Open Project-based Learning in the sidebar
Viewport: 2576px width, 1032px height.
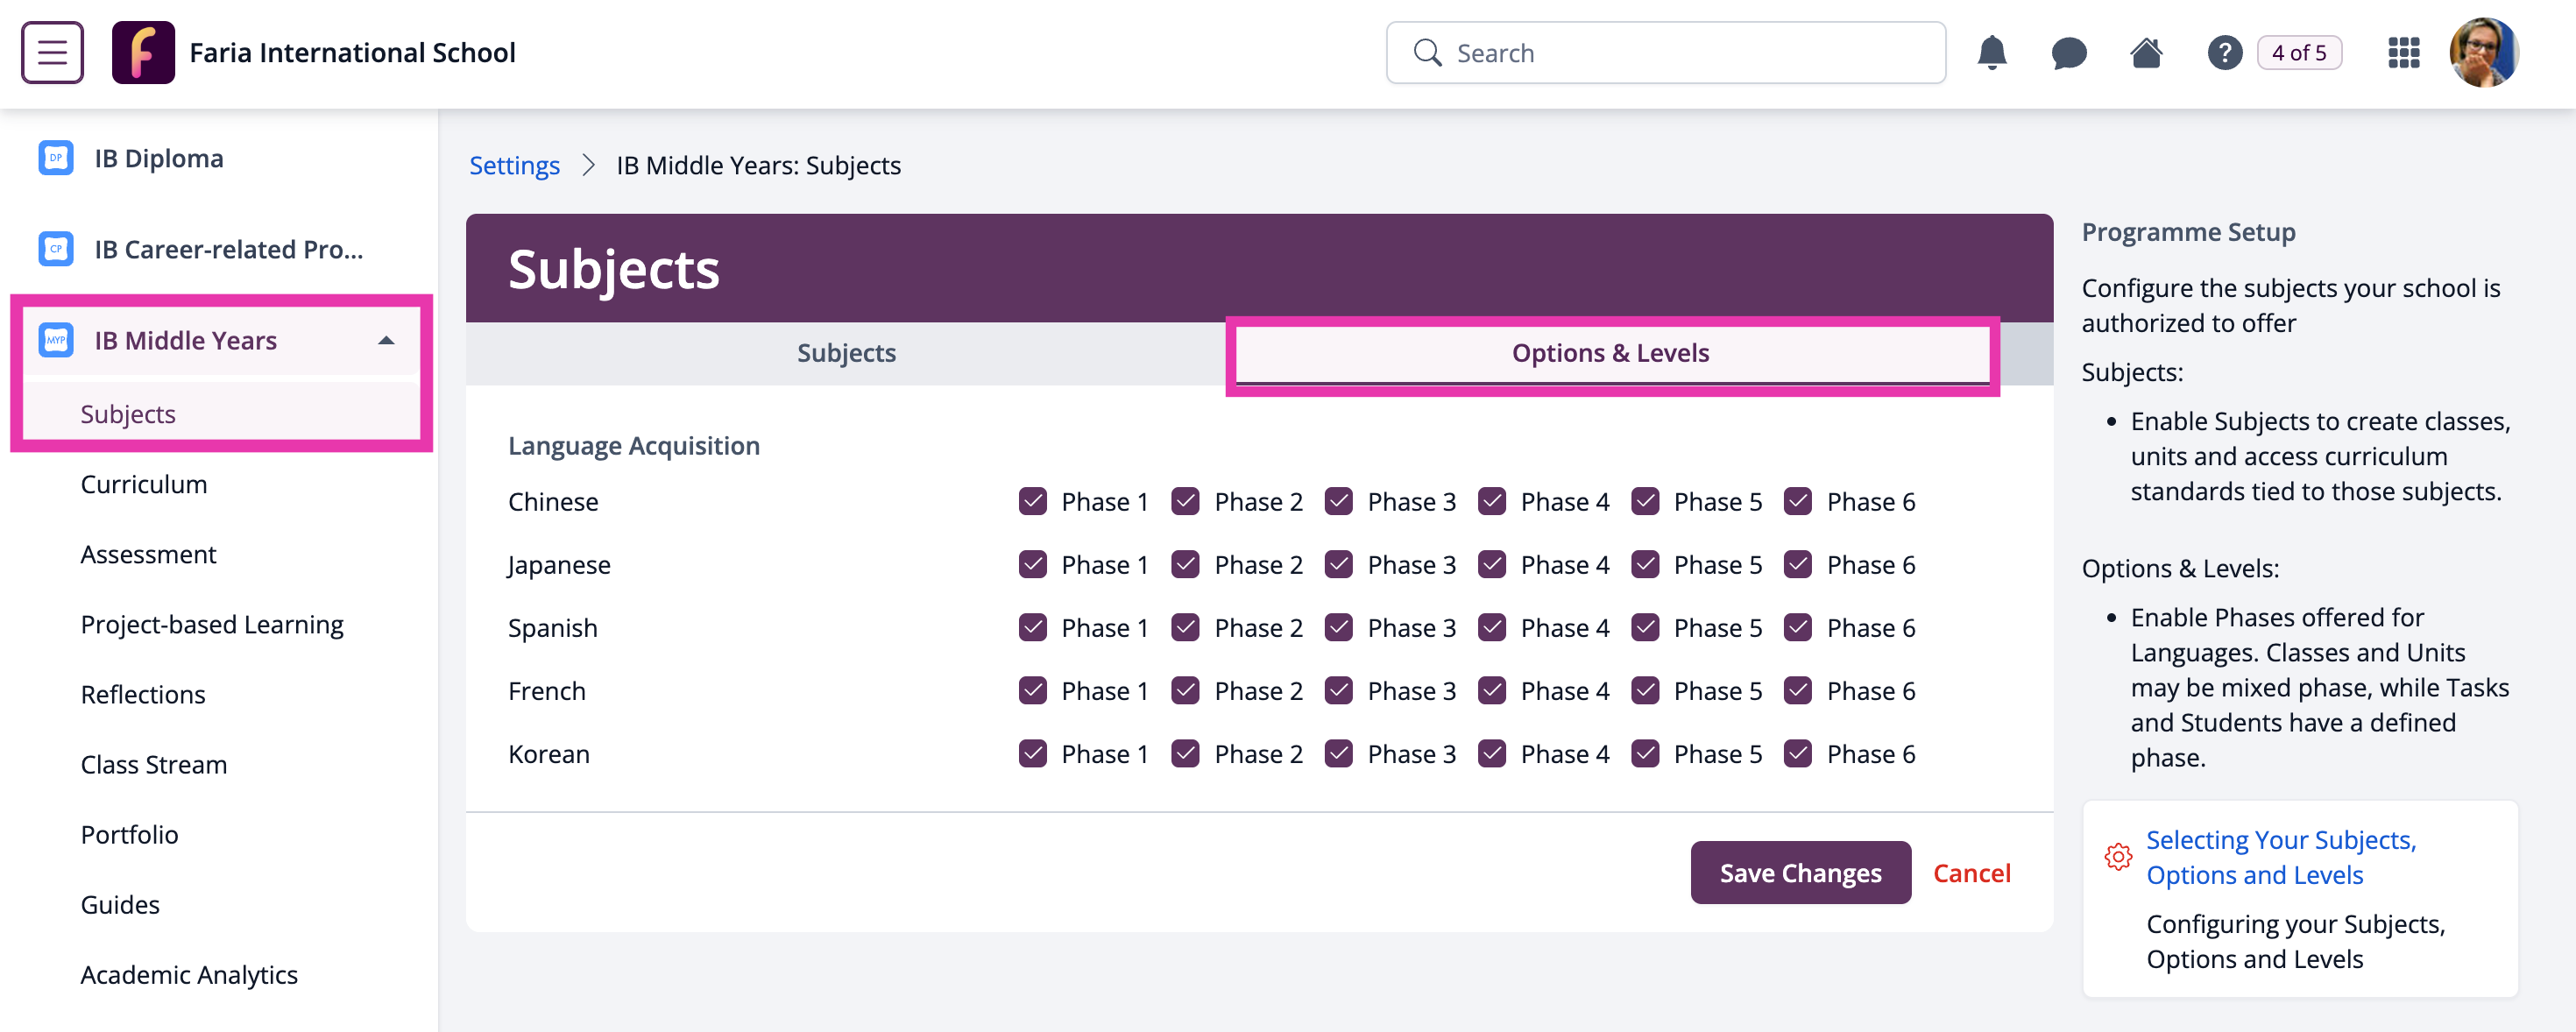tap(212, 624)
